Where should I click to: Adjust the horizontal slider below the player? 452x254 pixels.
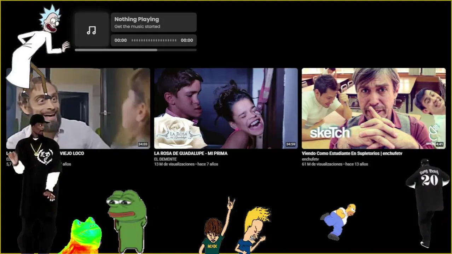tap(135, 50)
